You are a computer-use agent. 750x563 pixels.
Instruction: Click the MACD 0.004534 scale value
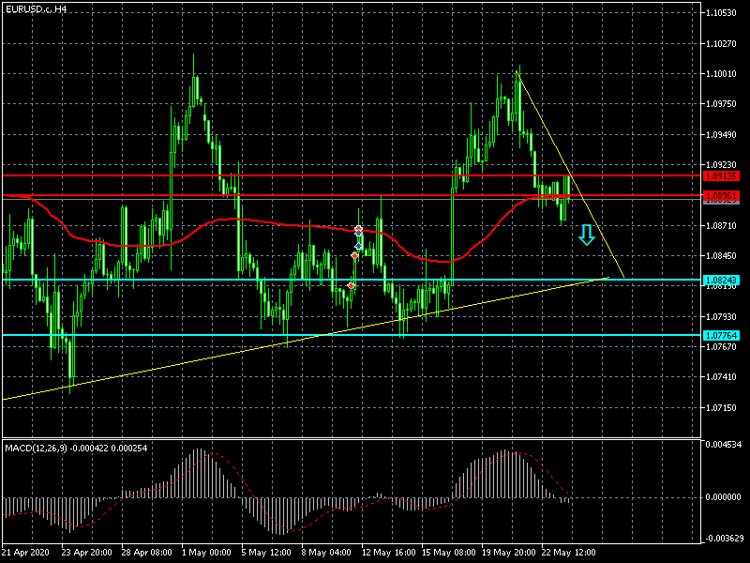coord(724,445)
